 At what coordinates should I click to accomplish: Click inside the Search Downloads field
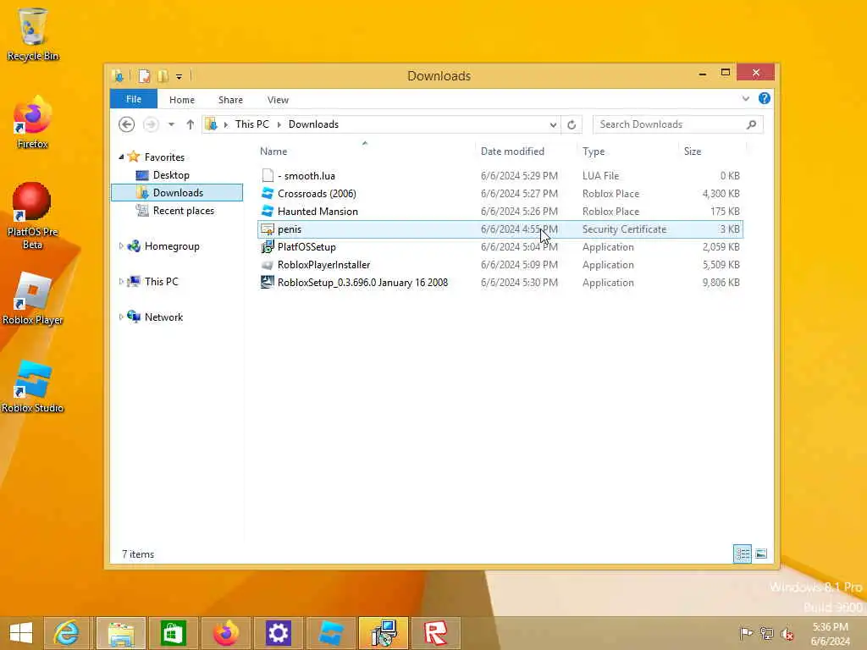(x=669, y=124)
